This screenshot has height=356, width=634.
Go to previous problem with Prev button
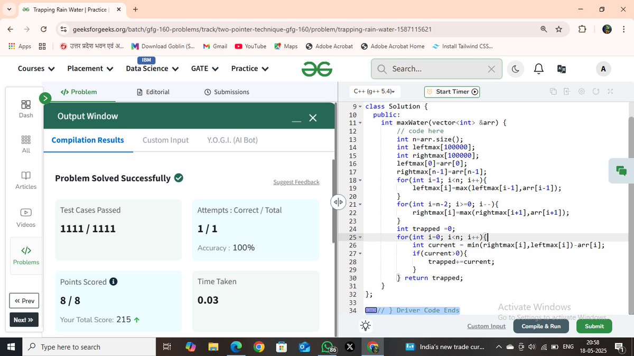pos(24,301)
